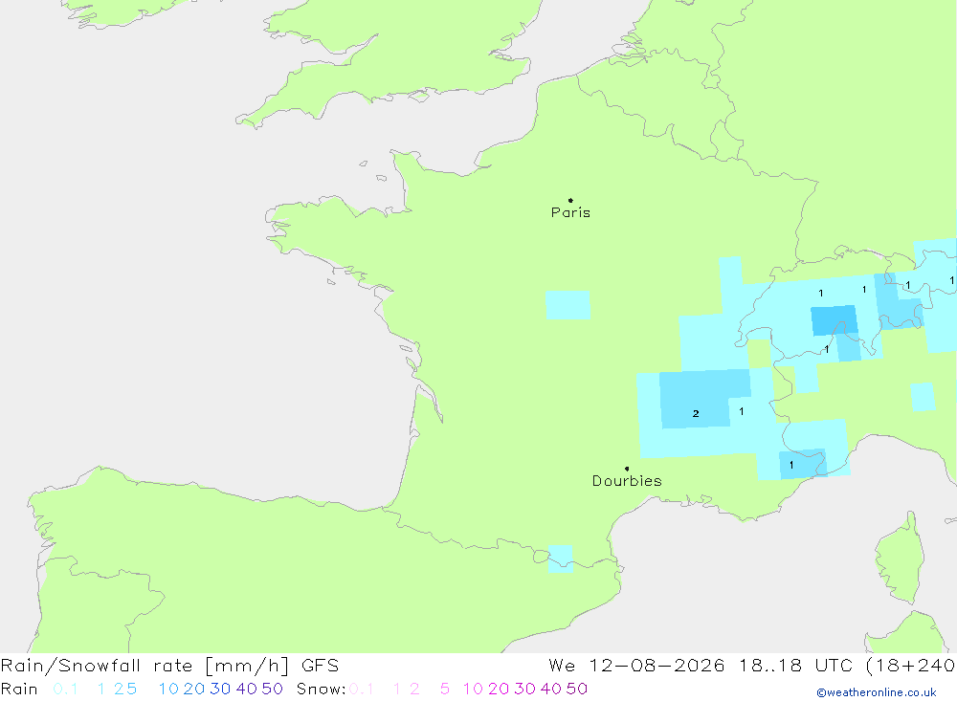
Task: Click the Rain legend 40 value
Action: click(x=247, y=689)
